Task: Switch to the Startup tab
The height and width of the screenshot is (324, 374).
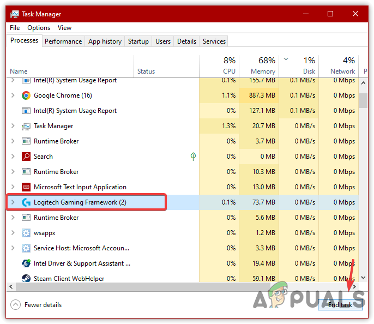Action: [x=138, y=41]
